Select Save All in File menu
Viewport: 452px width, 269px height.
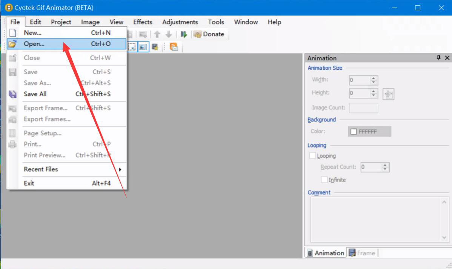35,94
